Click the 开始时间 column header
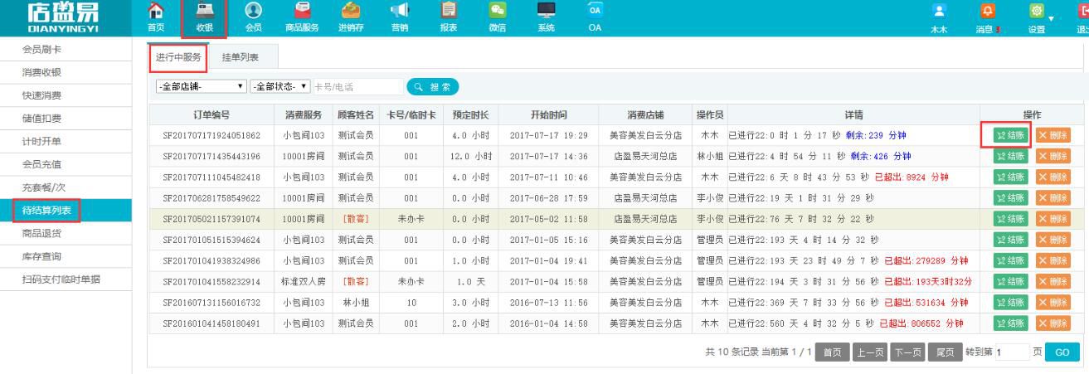The image size is (1089, 374). point(549,114)
